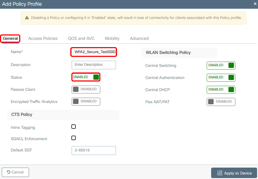Image resolution: width=258 pixels, height=179 pixels.
Task: Check the Inline Tagging checkbox
Action: click(74, 126)
